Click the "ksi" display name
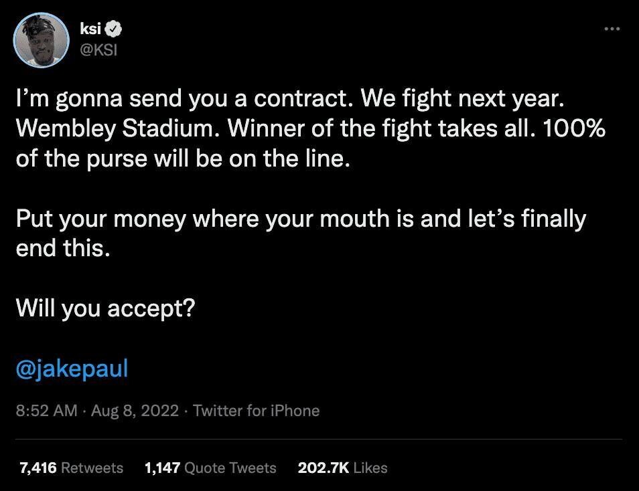Viewport: 639px width, 491px height. [x=90, y=29]
